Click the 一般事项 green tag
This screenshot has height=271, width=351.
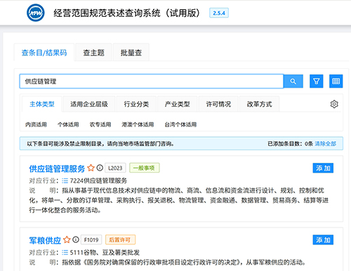[x=145, y=168]
